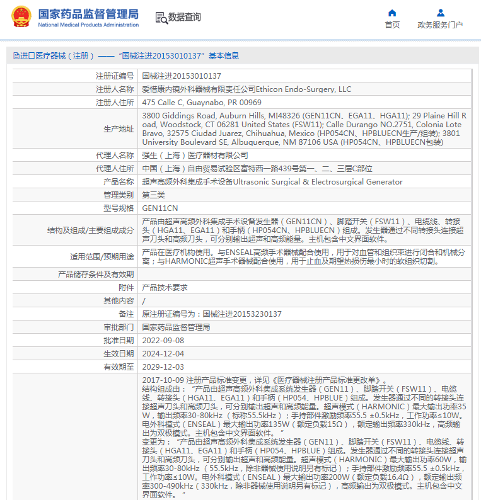Click 其他内容 slash value
The image size is (481, 500).
pos(144,301)
